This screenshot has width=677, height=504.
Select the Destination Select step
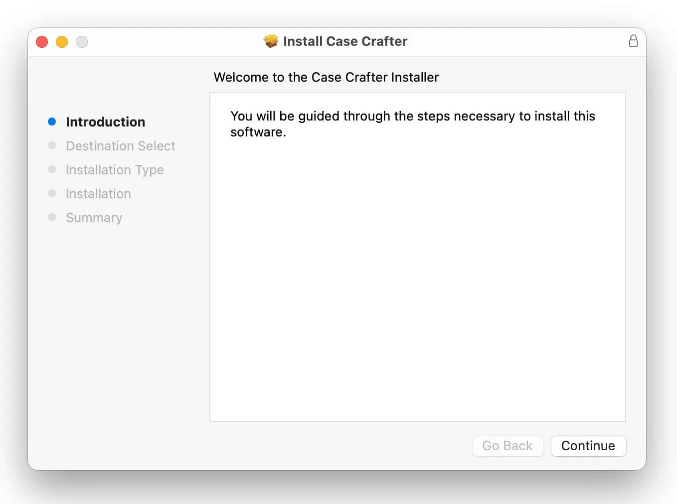(120, 146)
